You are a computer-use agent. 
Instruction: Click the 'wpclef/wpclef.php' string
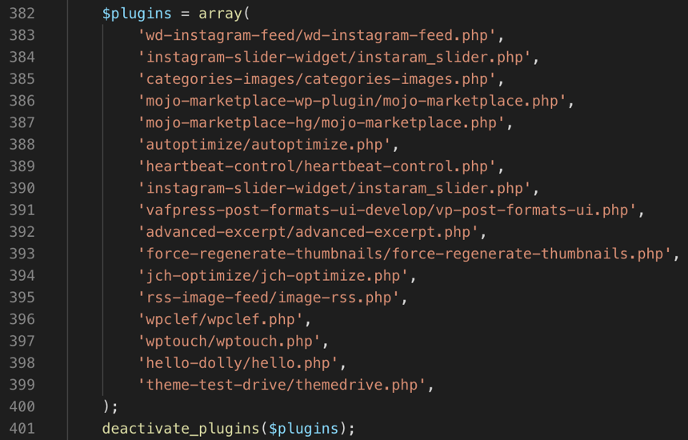point(222,319)
